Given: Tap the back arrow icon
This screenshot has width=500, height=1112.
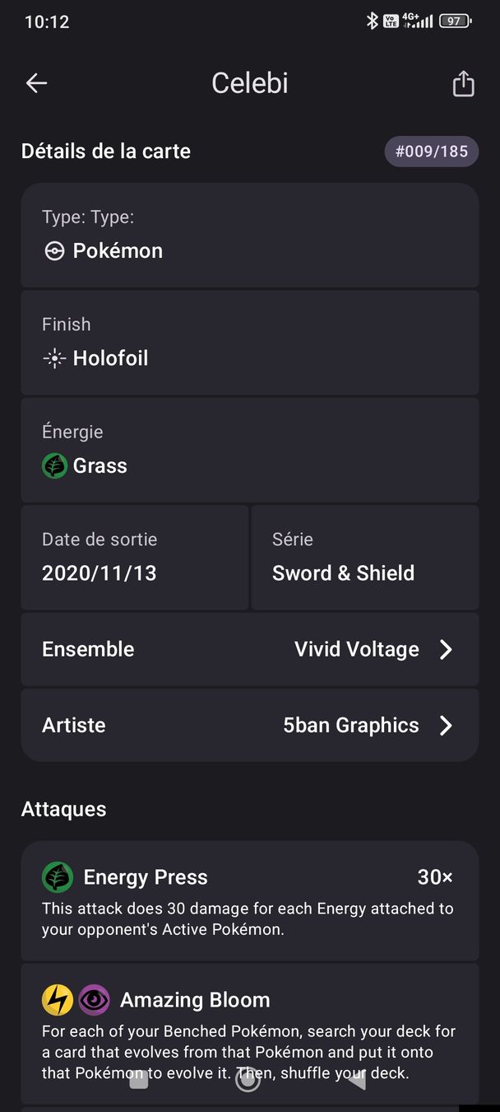Looking at the screenshot, I should (36, 83).
